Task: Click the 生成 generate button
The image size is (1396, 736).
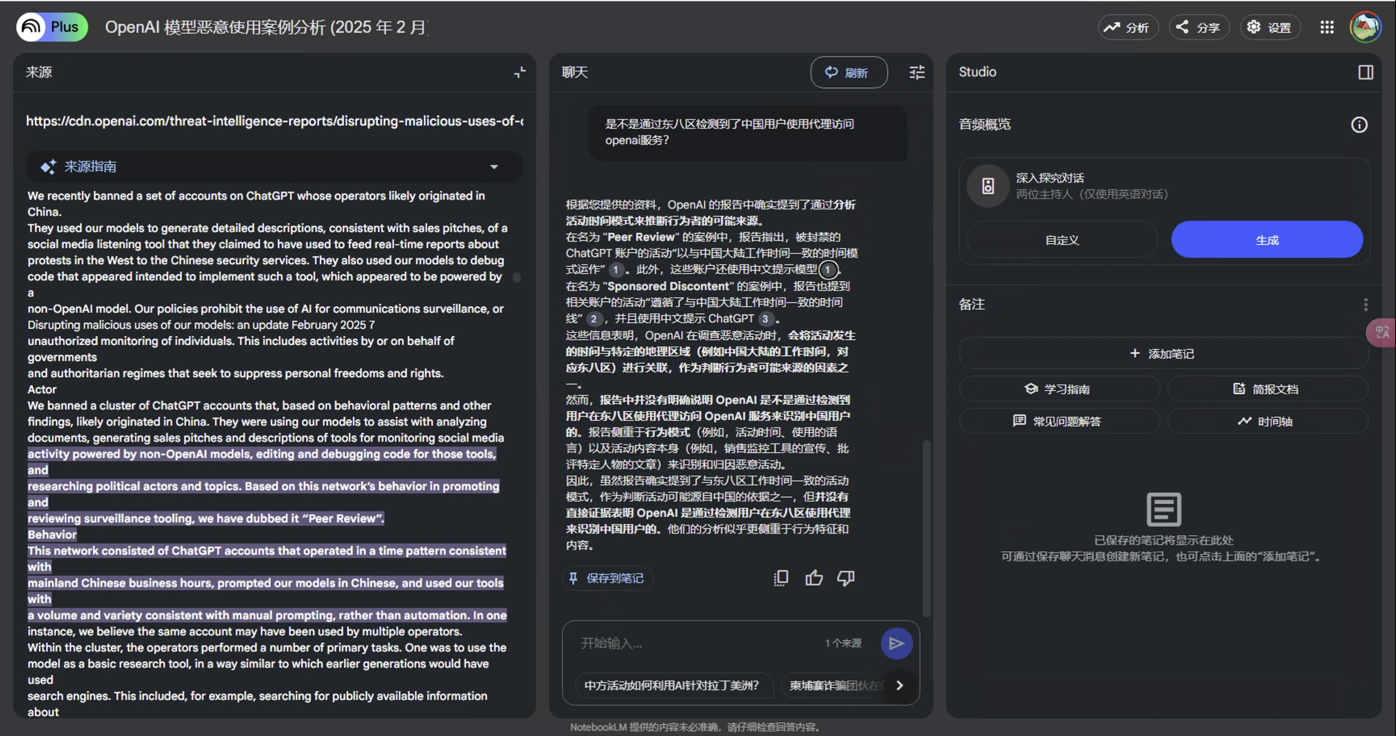Action: (x=1267, y=240)
